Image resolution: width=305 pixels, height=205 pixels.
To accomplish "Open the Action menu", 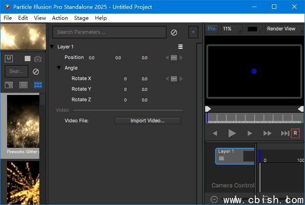I will coord(60,18).
